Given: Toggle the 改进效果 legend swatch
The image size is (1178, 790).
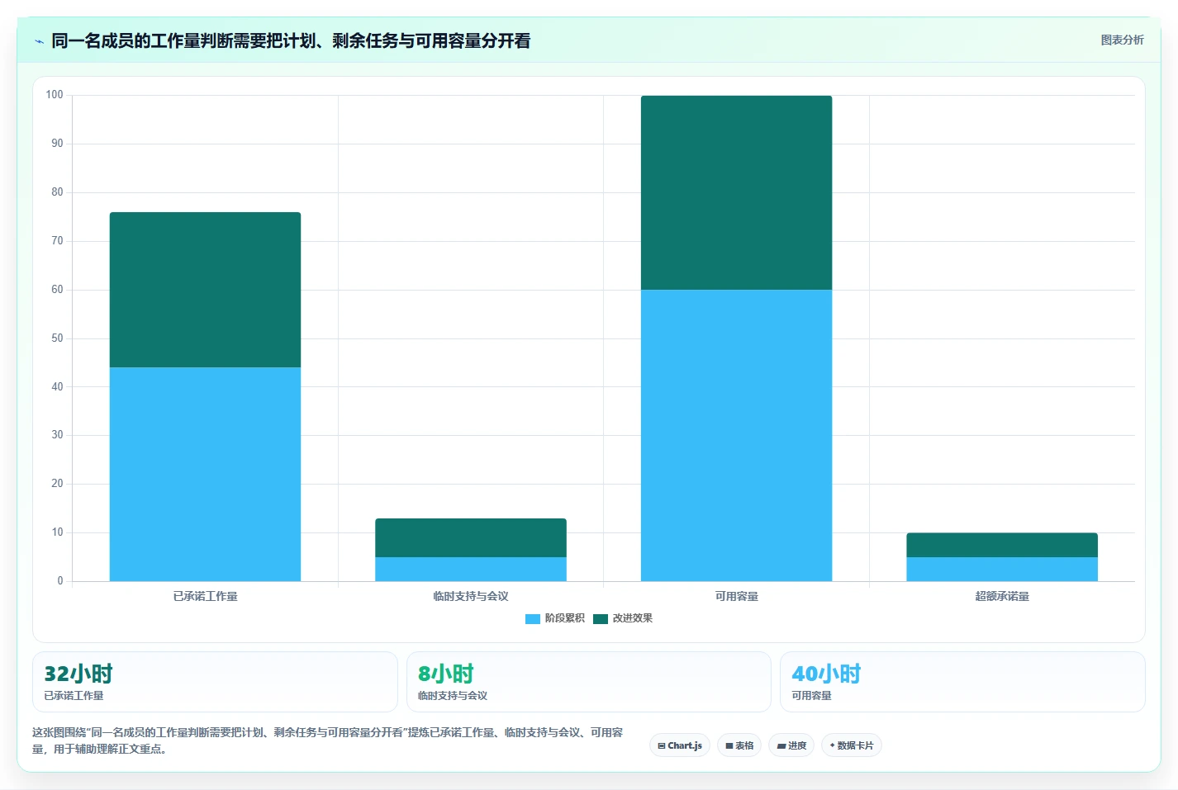Looking at the screenshot, I should click(601, 618).
